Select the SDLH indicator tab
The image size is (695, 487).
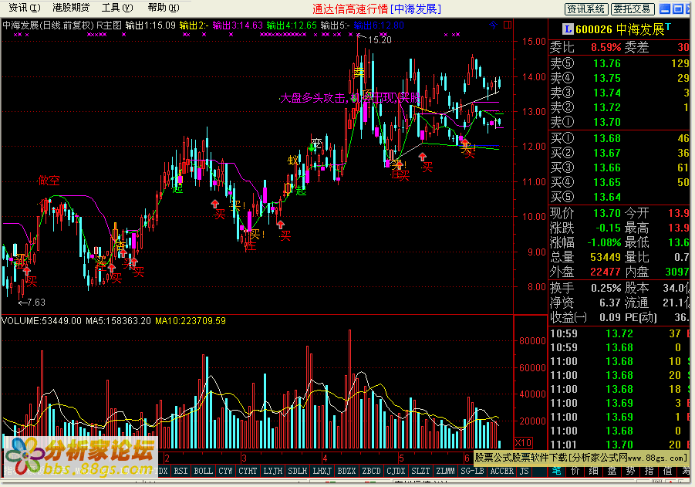click(298, 471)
